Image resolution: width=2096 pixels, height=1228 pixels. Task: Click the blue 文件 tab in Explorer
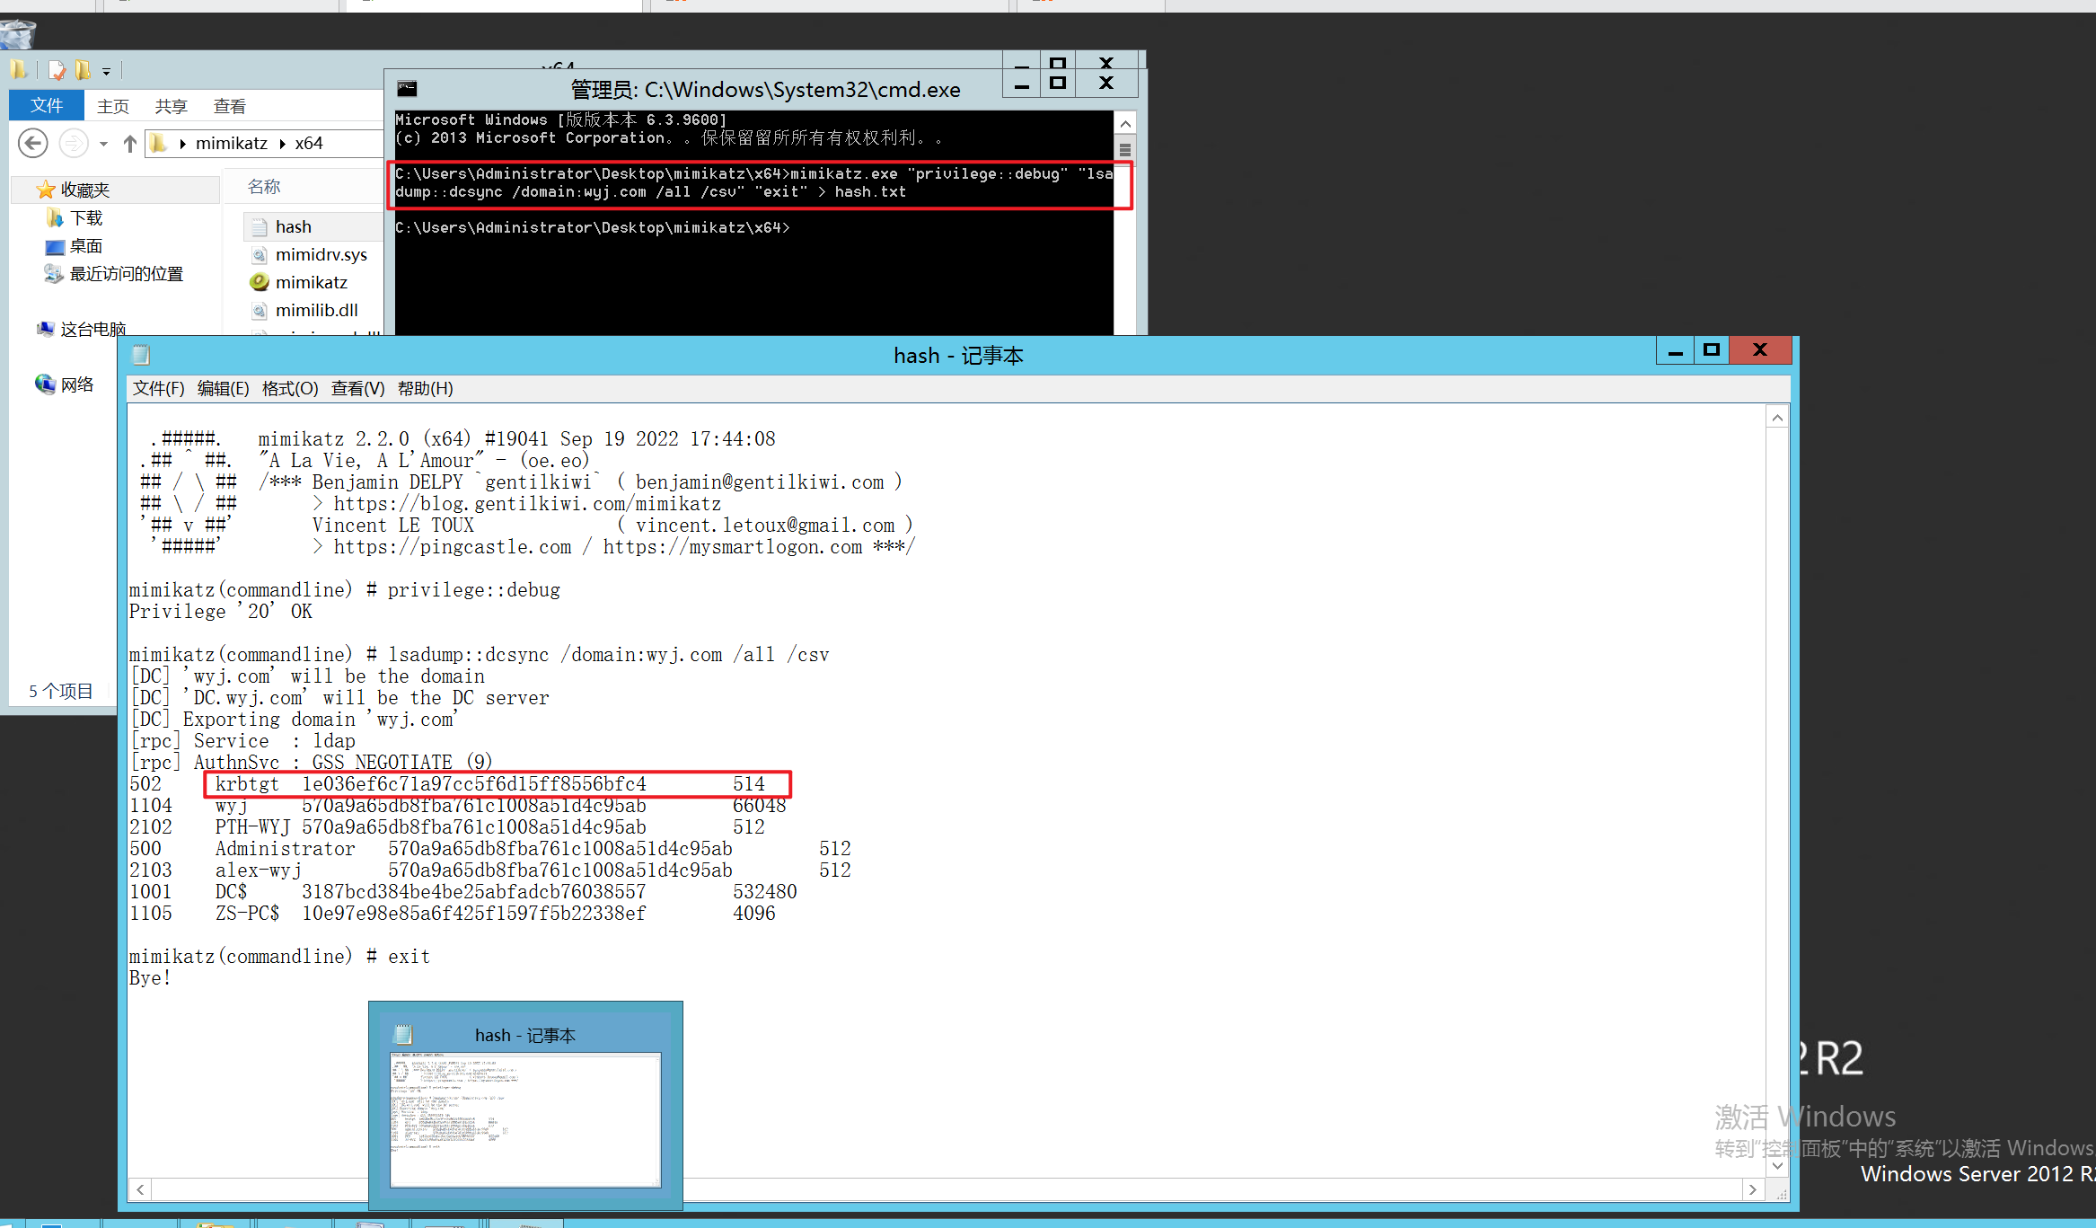click(46, 105)
